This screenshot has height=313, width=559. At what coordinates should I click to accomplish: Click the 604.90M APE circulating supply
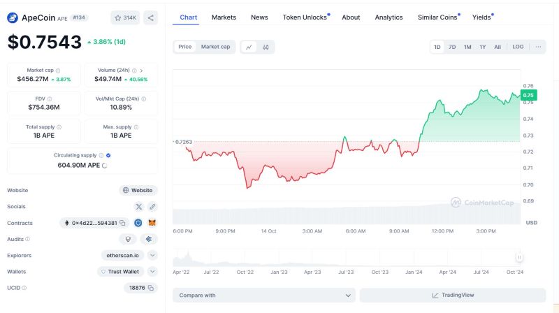click(x=79, y=165)
